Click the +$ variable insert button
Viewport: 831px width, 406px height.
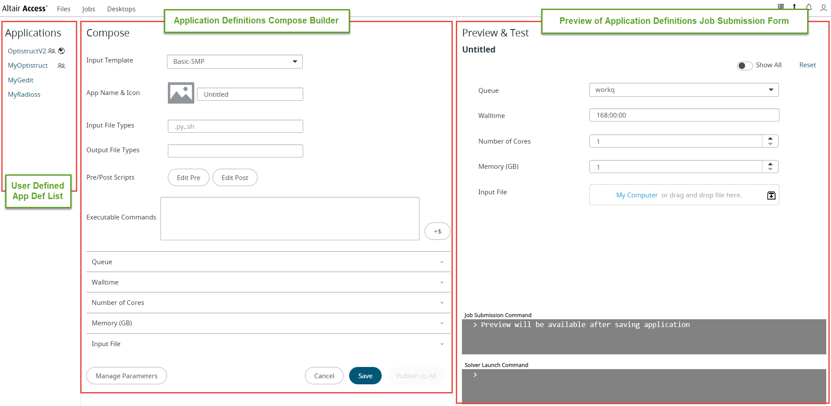click(438, 231)
